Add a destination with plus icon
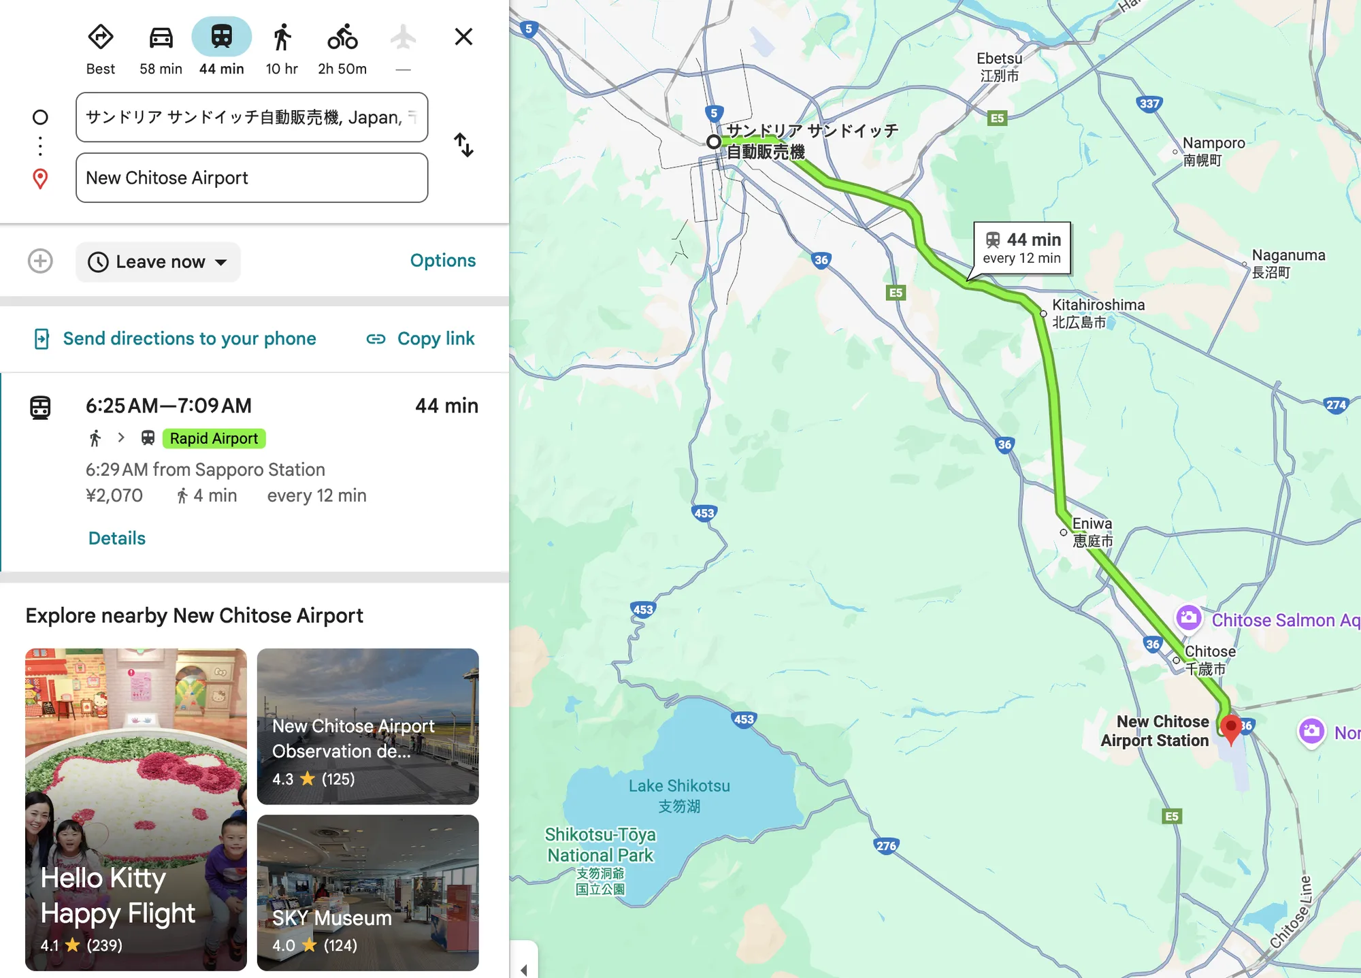Image resolution: width=1361 pixels, height=978 pixels. tap(40, 261)
